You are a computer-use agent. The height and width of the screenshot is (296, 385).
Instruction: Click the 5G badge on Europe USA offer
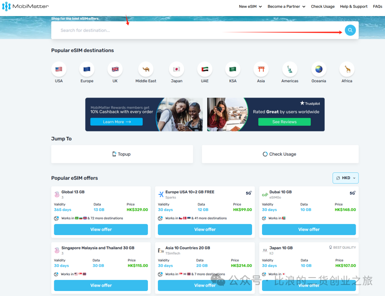pos(249,193)
